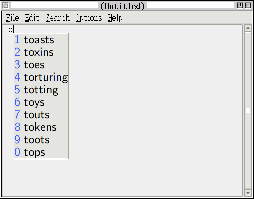The image size is (254, 199).
Task: Choose 'toots' from the completion list
Action: 41,140
